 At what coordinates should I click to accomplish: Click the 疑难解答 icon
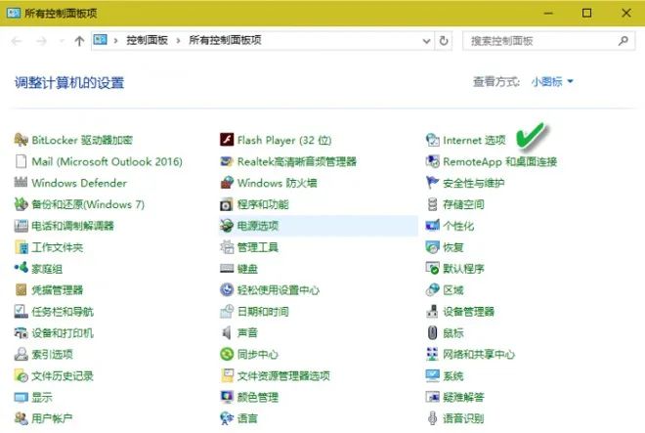click(432, 397)
